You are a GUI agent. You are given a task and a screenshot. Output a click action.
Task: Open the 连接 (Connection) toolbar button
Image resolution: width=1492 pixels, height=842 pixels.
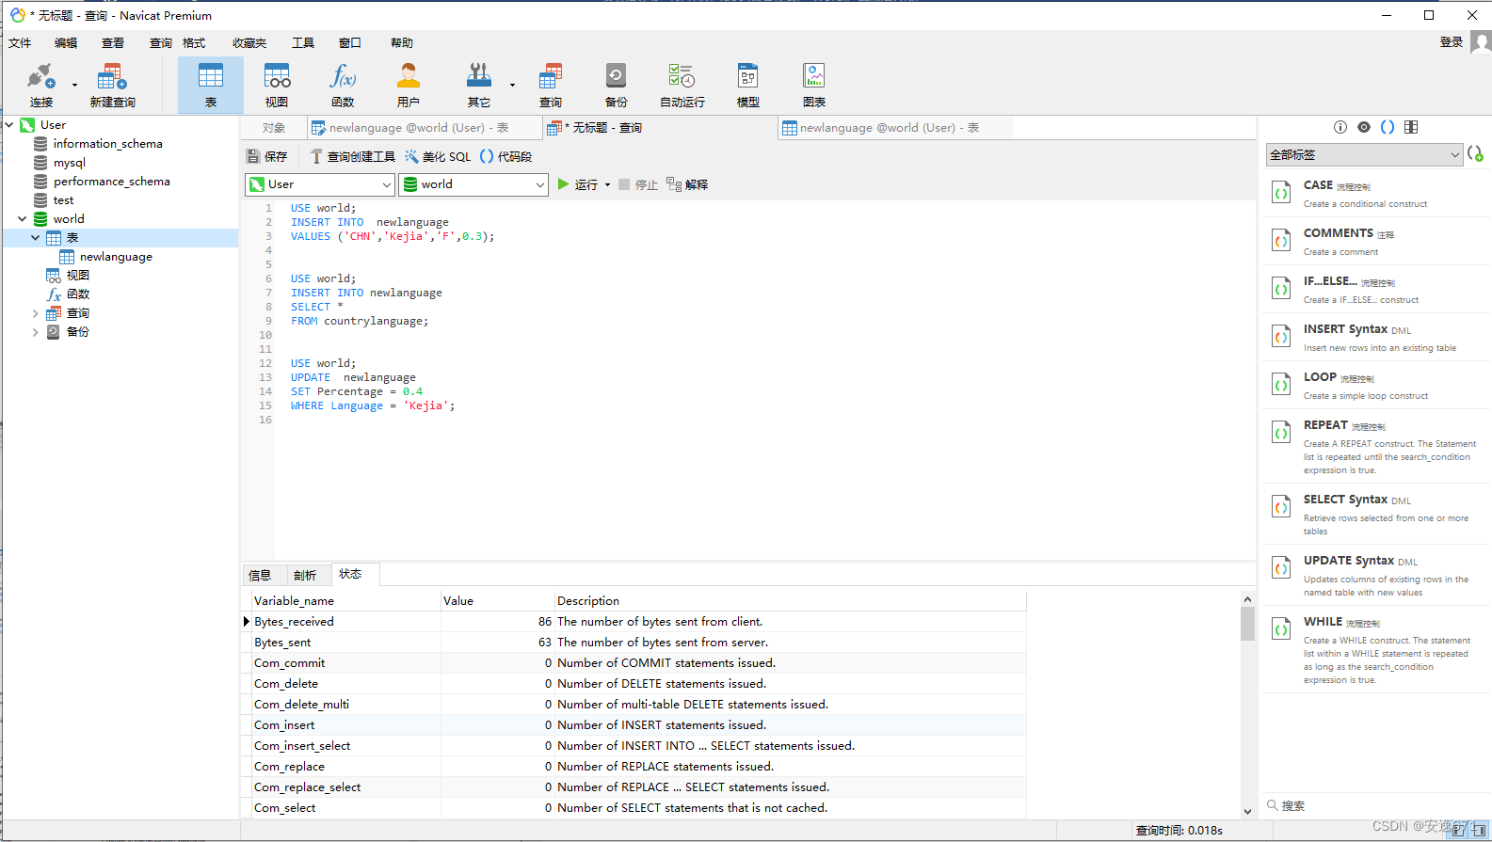[41, 86]
